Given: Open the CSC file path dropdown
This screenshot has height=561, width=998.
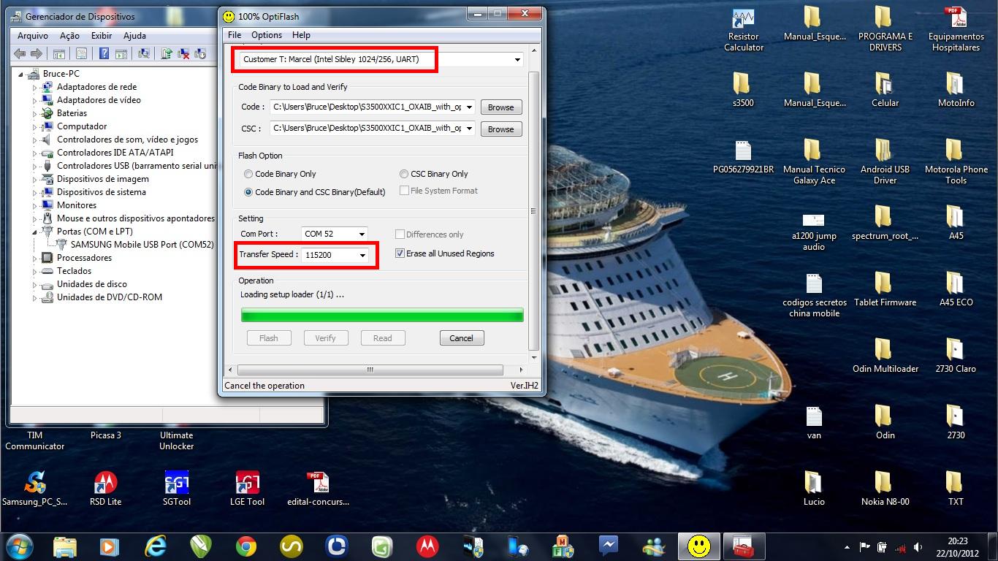Looking at the screenshot, I should [468, 129].
